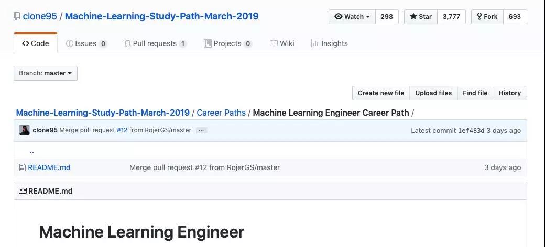This screenshot has height=247, width=545.
Task: Open the #12 pull request link in the commit bar
Action: tap(122, 130)
